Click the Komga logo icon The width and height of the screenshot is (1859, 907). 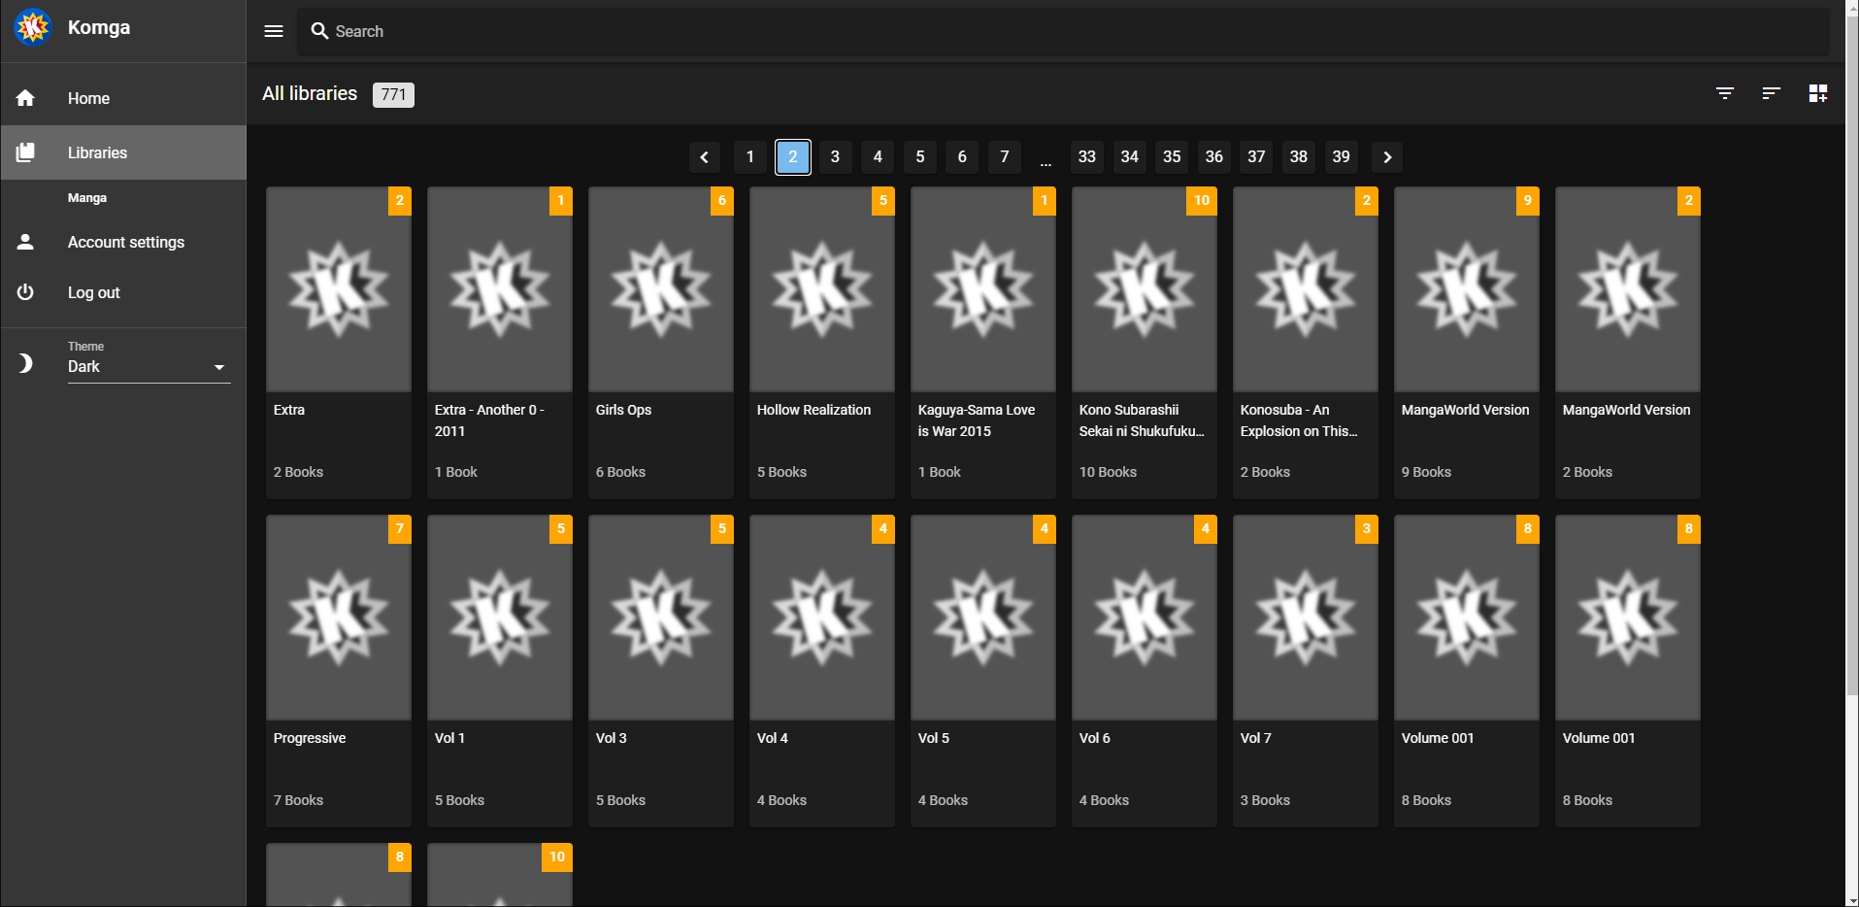point(33,26)
